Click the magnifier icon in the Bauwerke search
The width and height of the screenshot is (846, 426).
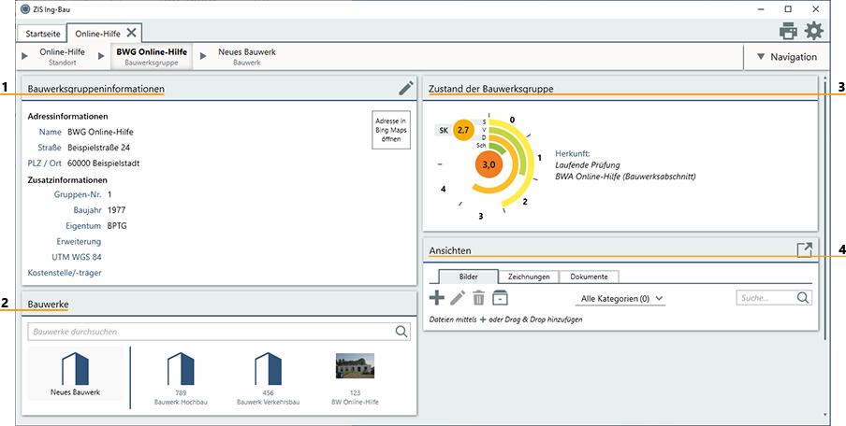point(401,331)
